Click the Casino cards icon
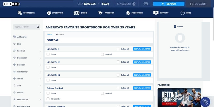 tap(77, 13)
